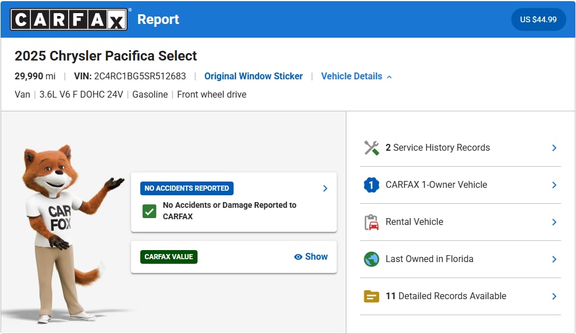Click the US $44.99 price button

(x=538, y=19)
